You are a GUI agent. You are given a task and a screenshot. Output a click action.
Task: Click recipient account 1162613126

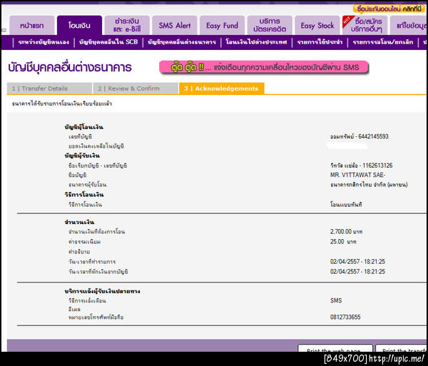point(377,166)
